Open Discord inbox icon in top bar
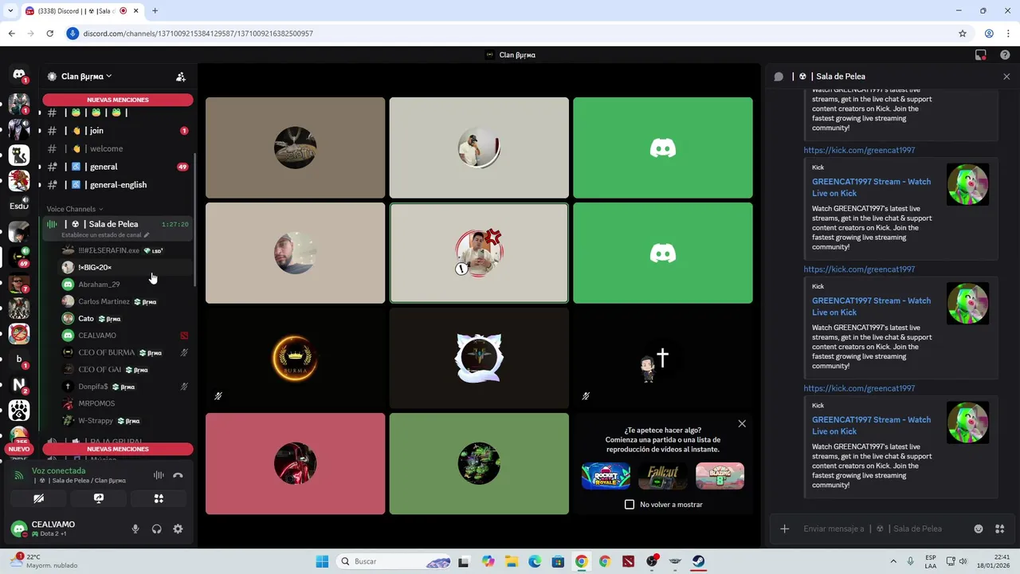This screenshot has width=1020, height=574. (981, 55)
